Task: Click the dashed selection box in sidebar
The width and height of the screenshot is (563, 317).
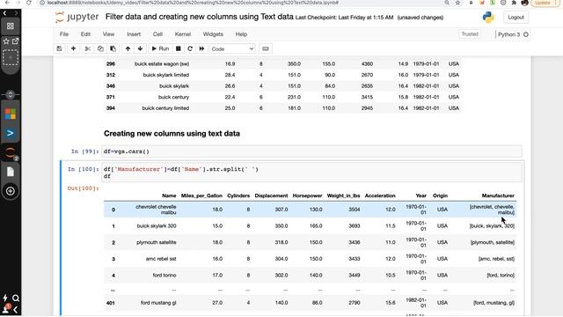Action: click(x=11, y=57)
